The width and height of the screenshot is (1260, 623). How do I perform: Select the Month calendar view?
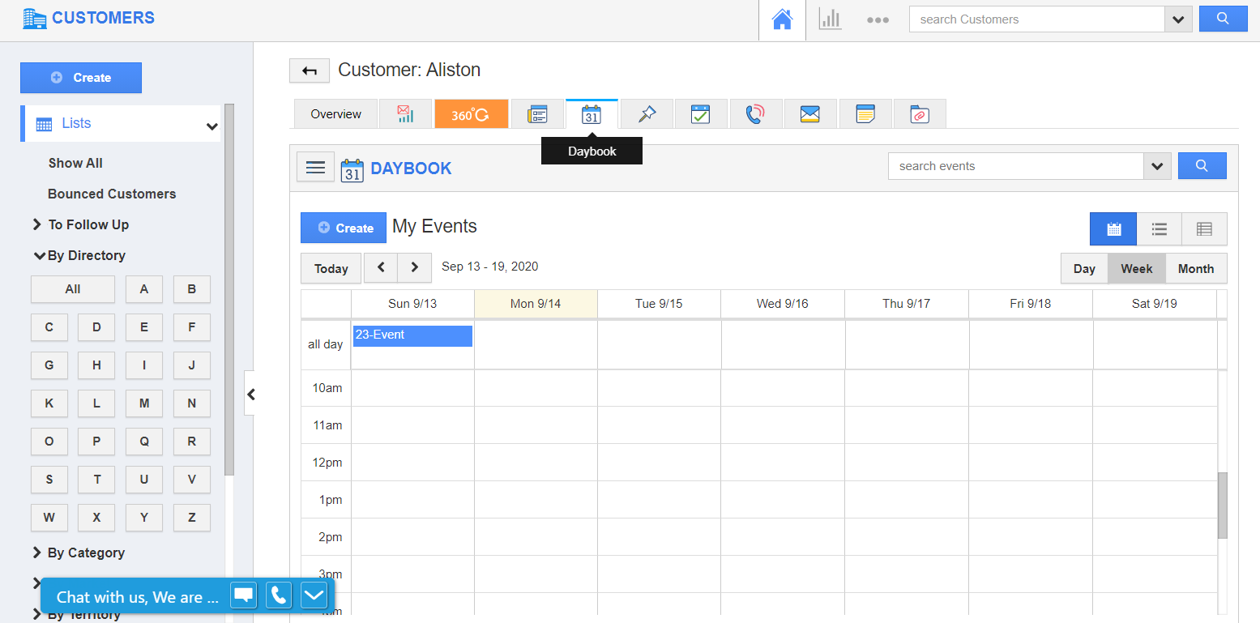[x=1195, y=269]
